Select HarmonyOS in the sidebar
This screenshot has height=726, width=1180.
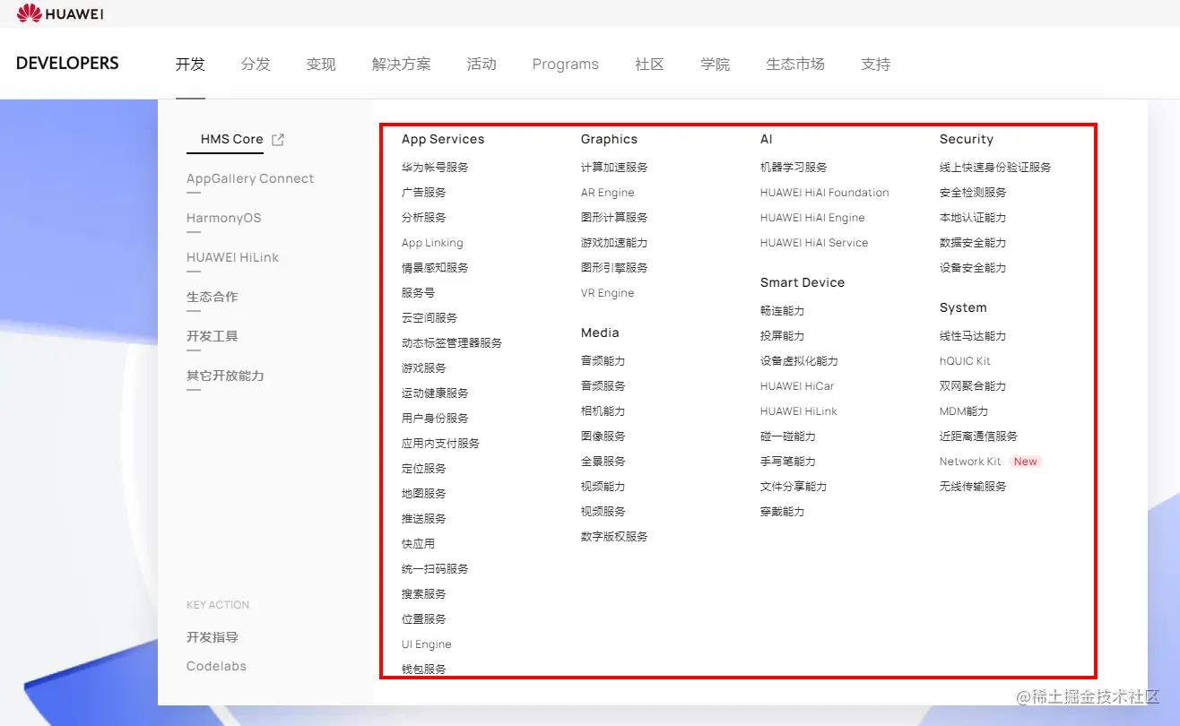(x=224, y=218)
